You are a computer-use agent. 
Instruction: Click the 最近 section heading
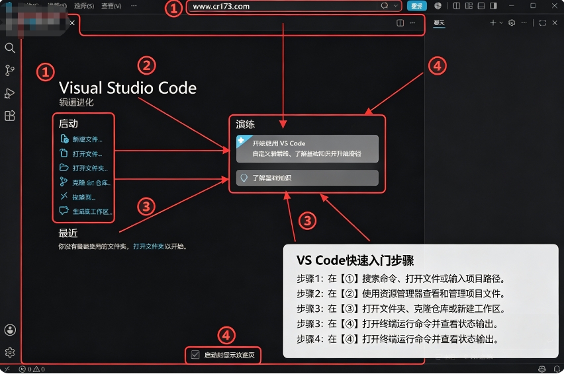68,233
